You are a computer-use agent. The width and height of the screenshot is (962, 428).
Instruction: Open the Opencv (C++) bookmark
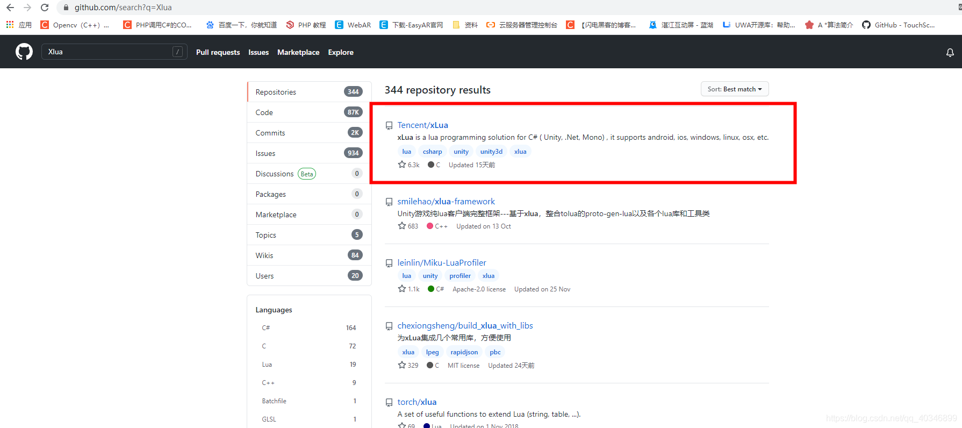[75, 25]
